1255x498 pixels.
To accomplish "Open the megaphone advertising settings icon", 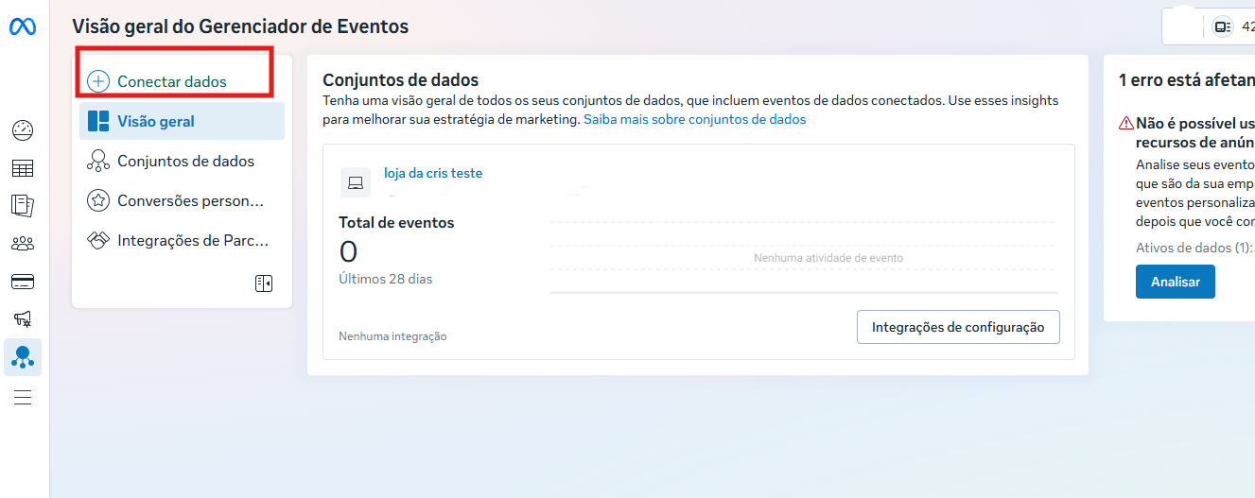I will click(23, 319).
